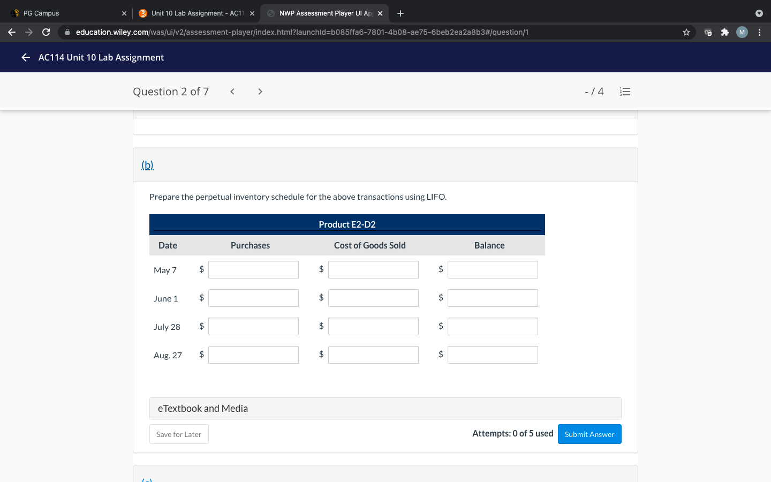This screenshot has width=771, height=482.
Task: Click the Aug. 27 Cost of Goods Sold field
Action: [x=373, y=355]
